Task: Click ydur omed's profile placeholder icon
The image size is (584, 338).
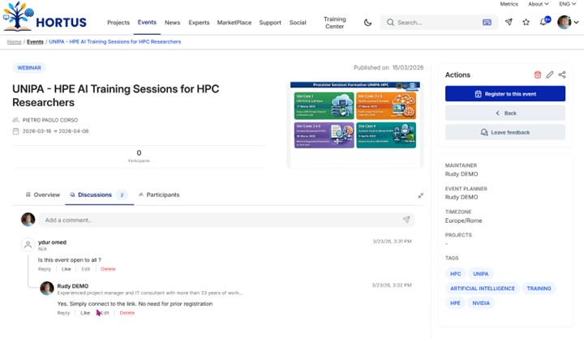Action: 28,245
